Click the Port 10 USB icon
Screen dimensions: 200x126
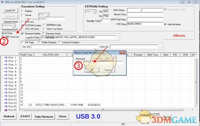(6, 89)
